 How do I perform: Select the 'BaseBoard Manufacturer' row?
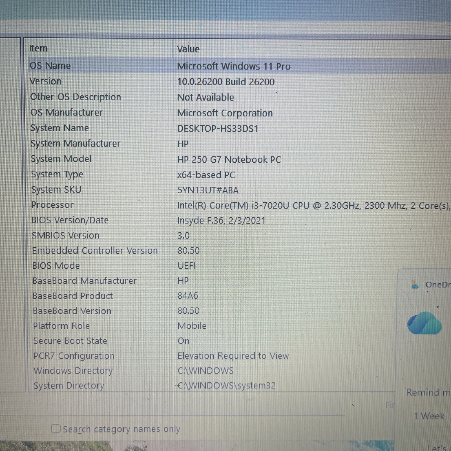(85, 281)
